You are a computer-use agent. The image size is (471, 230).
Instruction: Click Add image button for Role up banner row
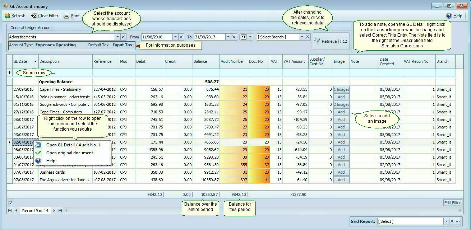[x=341, y=97]
